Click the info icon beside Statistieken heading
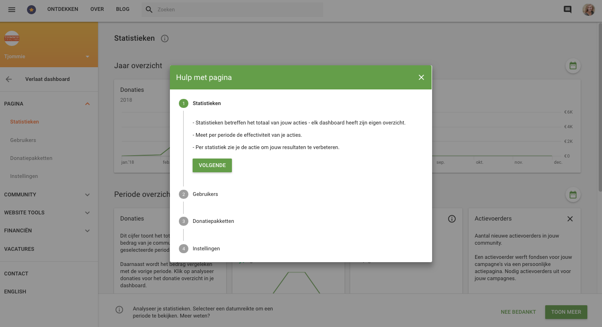This screenshot has width=602, height=327. pyautogui.click(x=165, y=38)
